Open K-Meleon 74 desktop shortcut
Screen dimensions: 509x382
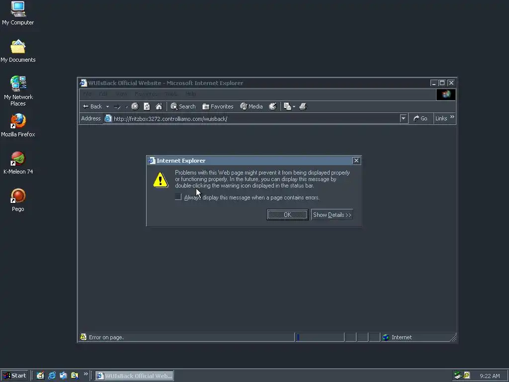[18, 163]
